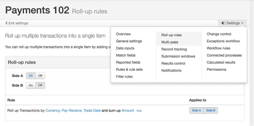Open Record tracking settings
This screenshot has height=126, width=254.
(174, 49)
